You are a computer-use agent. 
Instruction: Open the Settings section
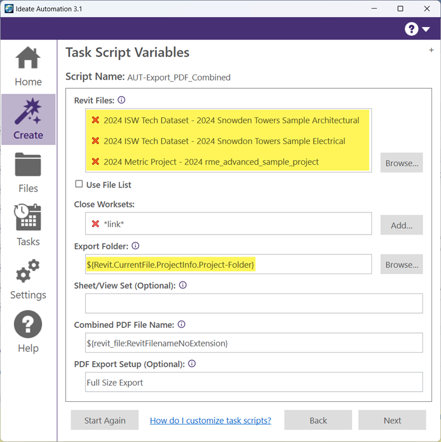coord(28,279)
